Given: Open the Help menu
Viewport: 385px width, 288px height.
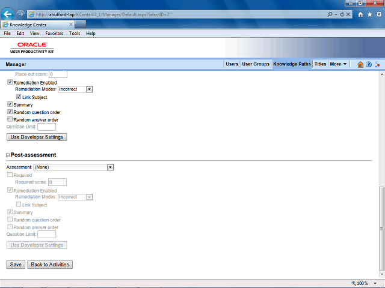Looking at the screenshot, I should tap(91, 34).
